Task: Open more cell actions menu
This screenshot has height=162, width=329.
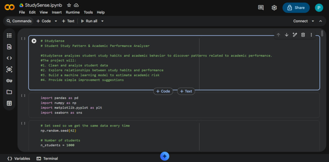Action: (x=311, y=35)
